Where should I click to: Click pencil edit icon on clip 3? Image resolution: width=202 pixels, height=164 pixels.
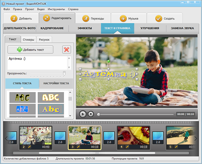click(x=78, y=147)
